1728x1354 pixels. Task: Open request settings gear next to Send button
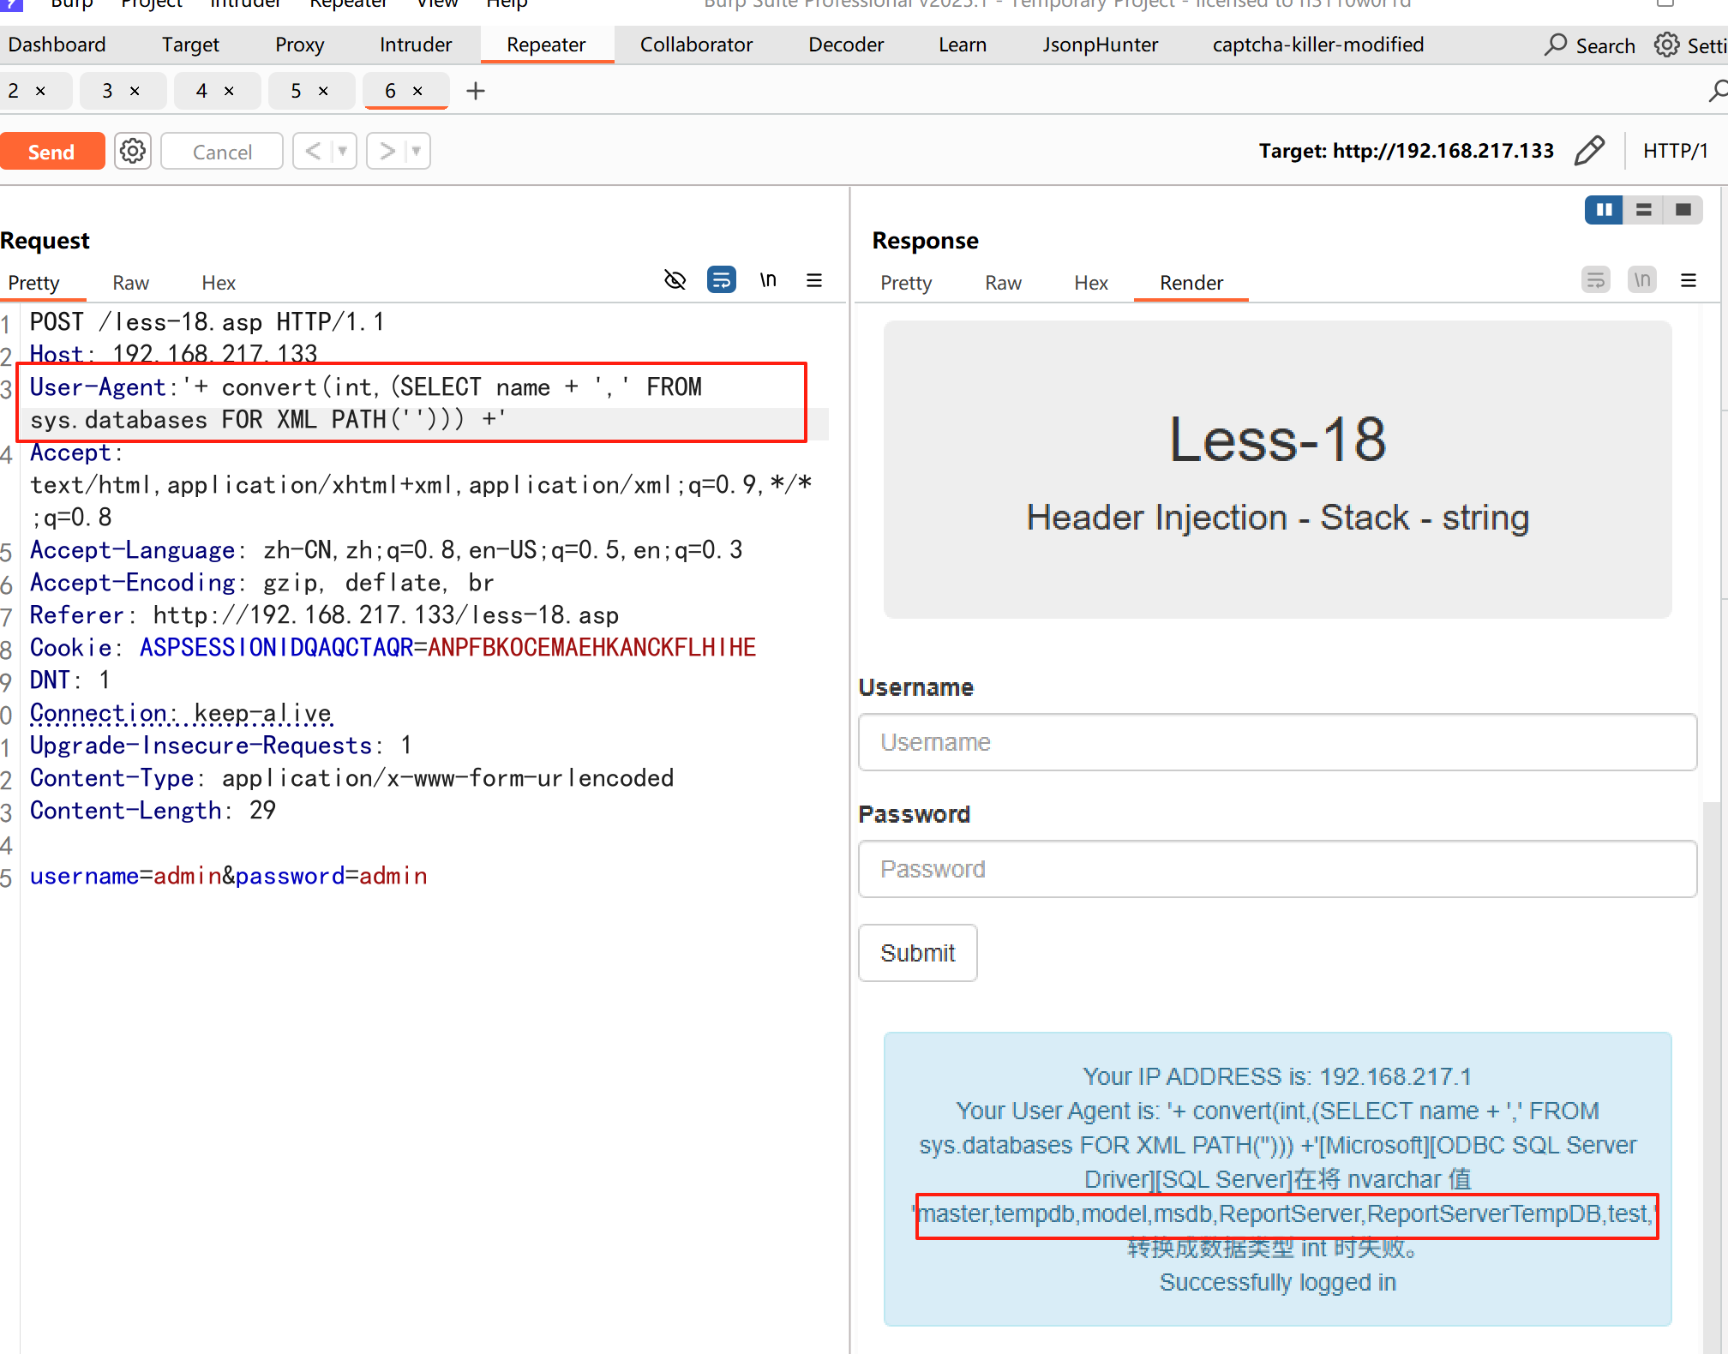[132, 150]
